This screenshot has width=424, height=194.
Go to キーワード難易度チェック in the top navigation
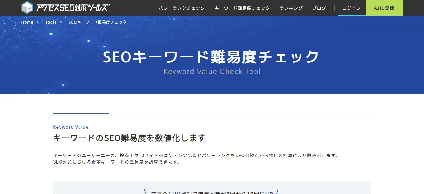pos(242,8)
